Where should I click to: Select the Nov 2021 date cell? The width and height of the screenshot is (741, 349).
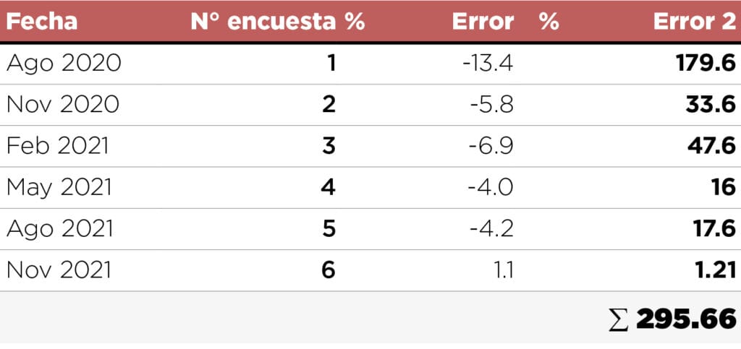[x=59, y=270]
